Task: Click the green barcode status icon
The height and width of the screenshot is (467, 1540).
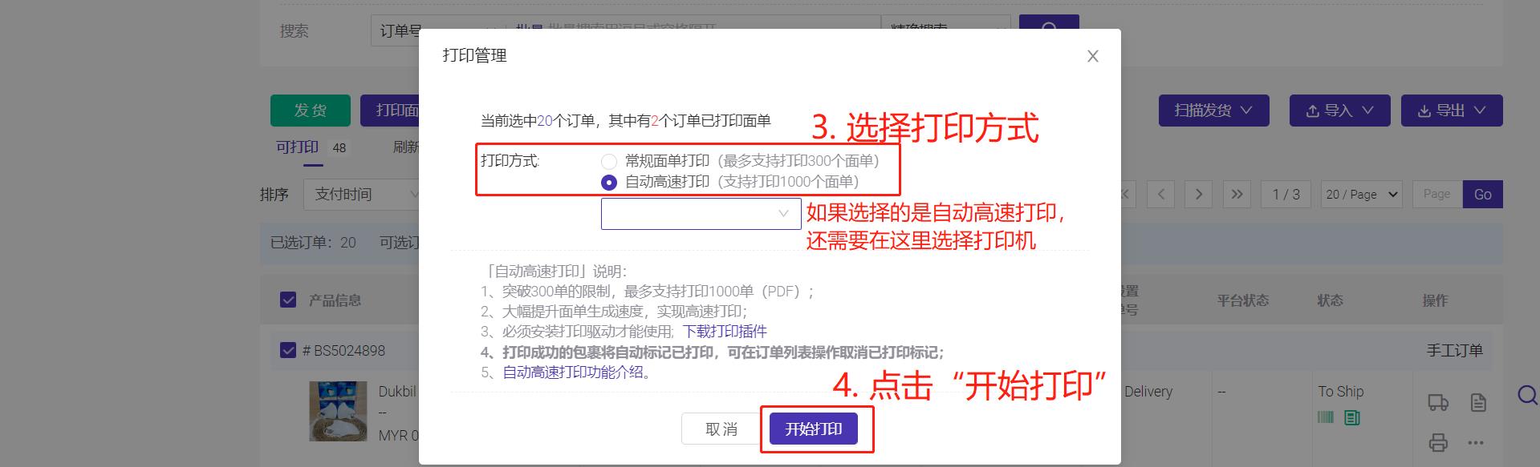Action: click(x=1326, y=417)
